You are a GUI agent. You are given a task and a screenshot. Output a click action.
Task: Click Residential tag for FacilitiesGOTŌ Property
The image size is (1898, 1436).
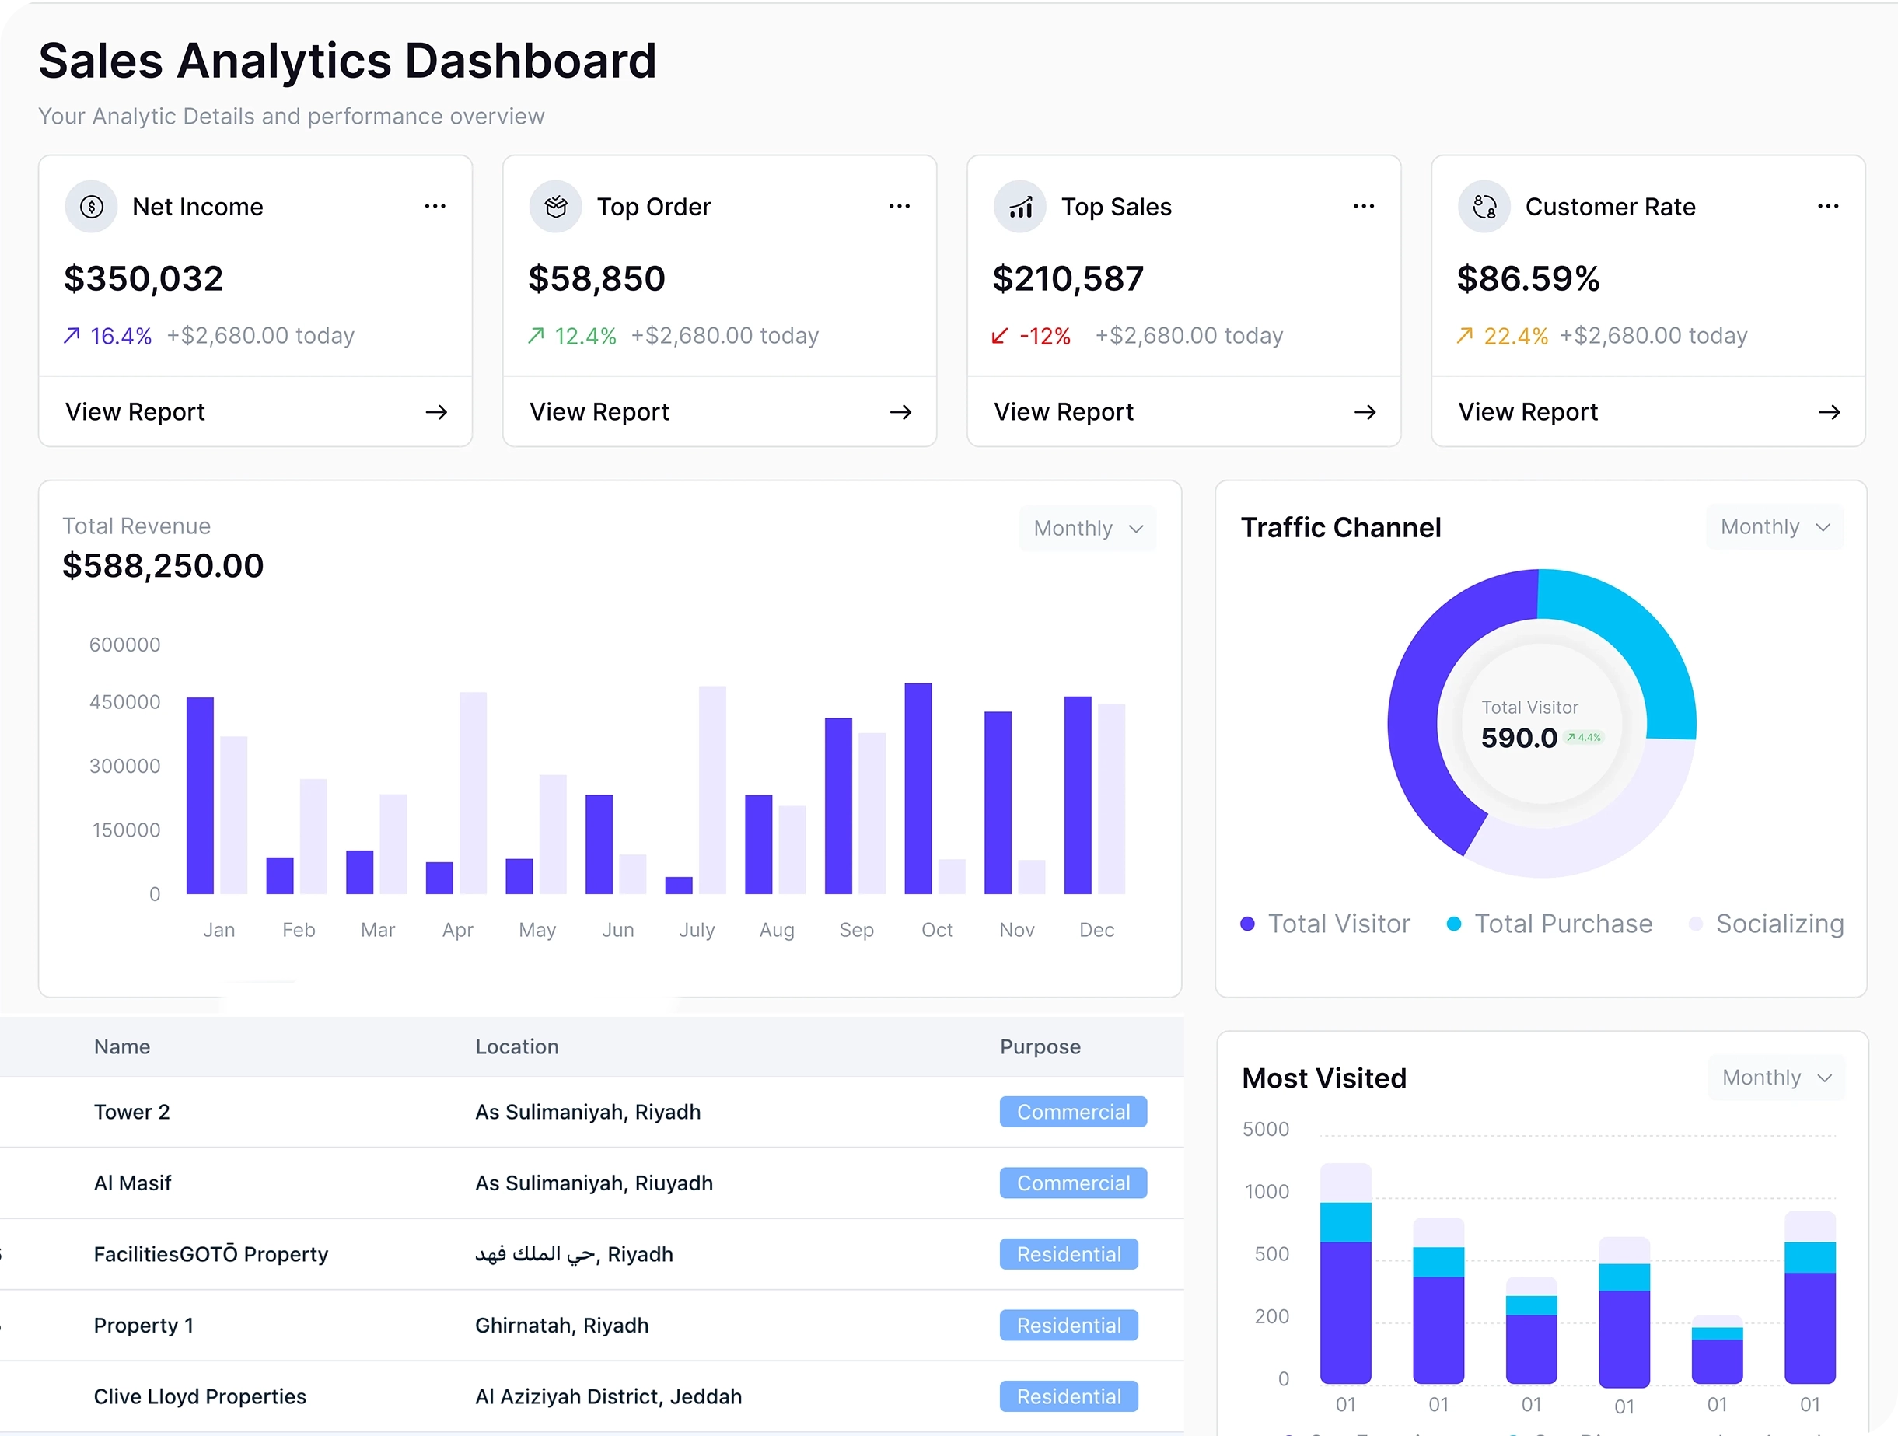point(1069,1254)
